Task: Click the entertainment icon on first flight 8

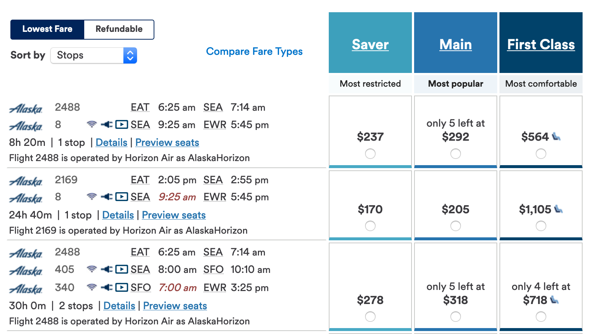Action: point(122,124)
